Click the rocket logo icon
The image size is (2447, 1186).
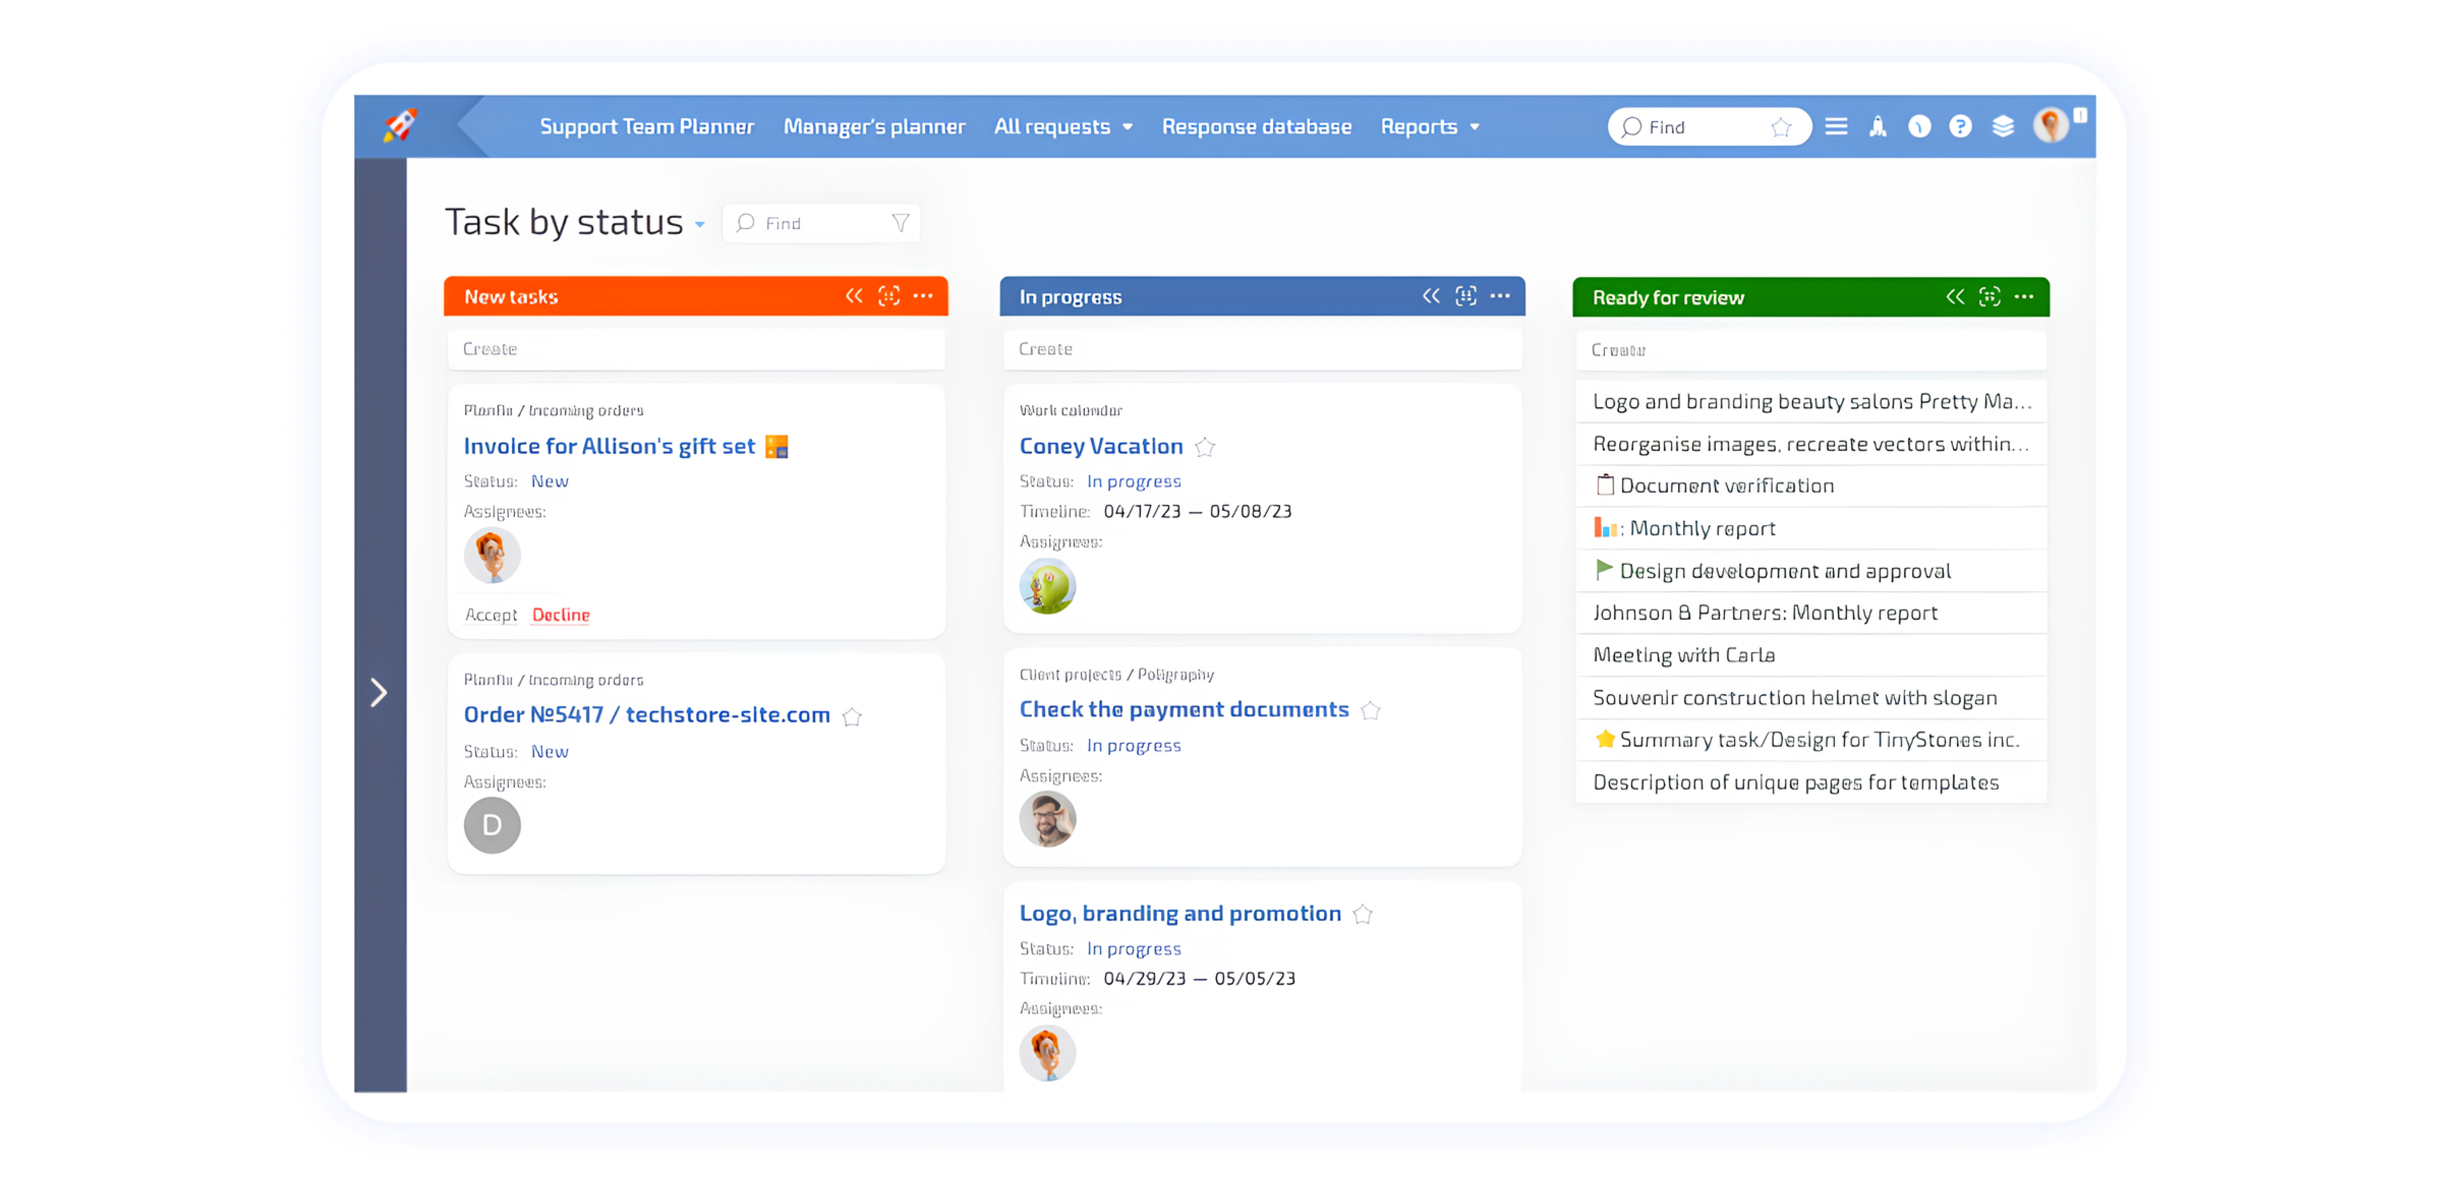[x=400, y=125]
